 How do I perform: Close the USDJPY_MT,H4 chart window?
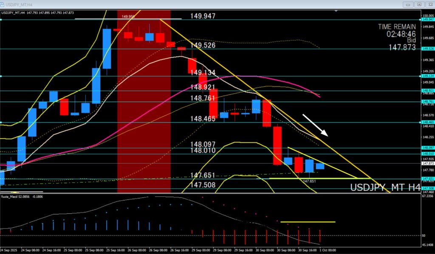click(x=429, y=4)
